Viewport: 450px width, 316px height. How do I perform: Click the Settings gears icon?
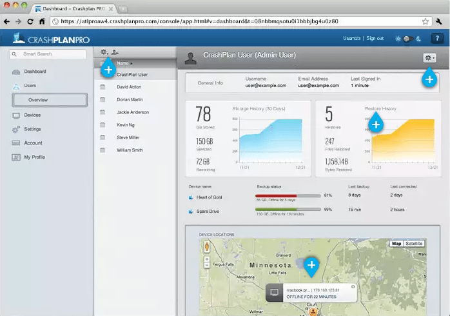[16, 130]
